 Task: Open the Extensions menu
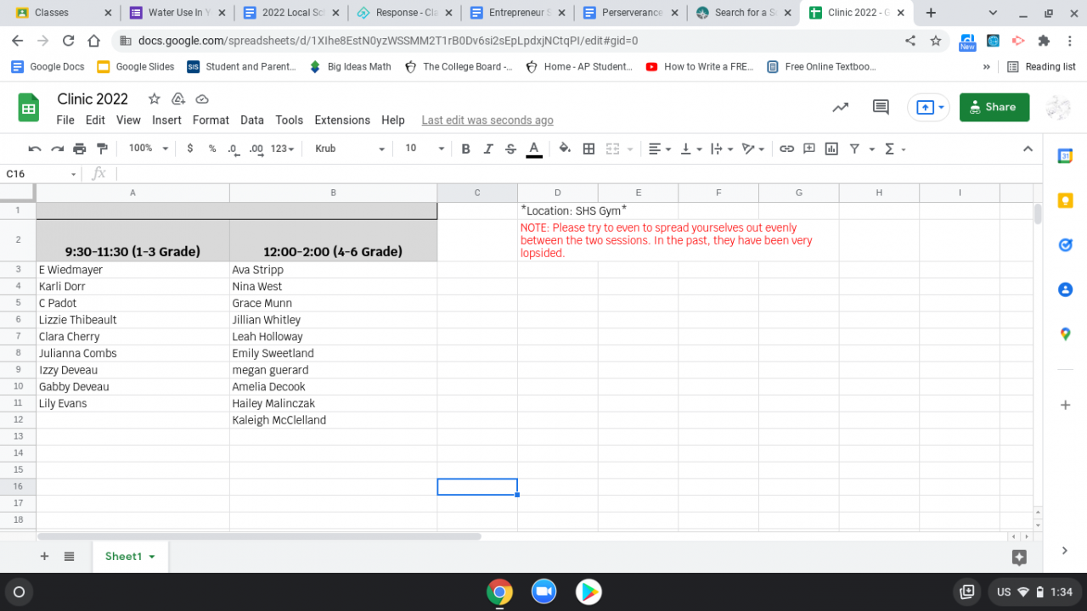point(342,121)
